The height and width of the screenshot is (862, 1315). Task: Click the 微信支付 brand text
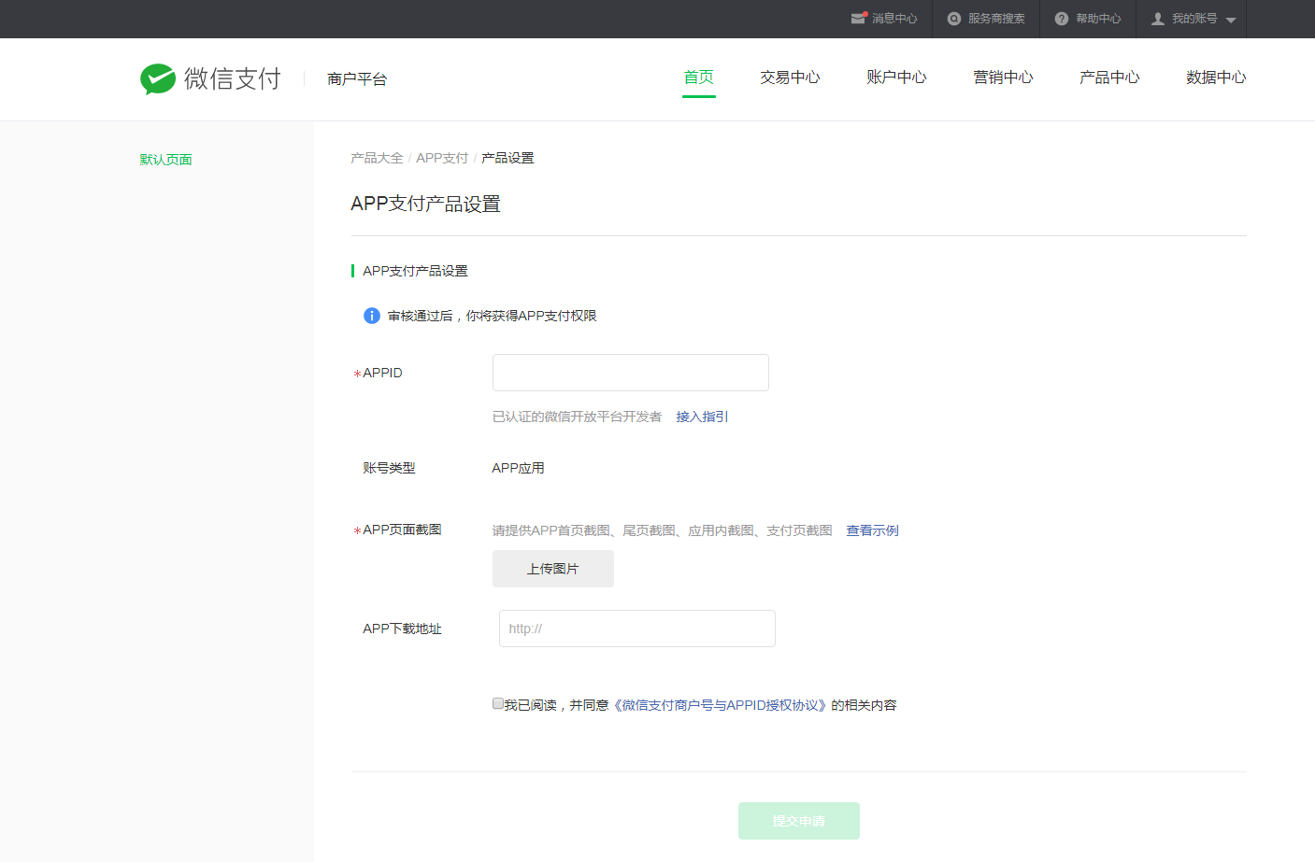[x=233, y=78]
